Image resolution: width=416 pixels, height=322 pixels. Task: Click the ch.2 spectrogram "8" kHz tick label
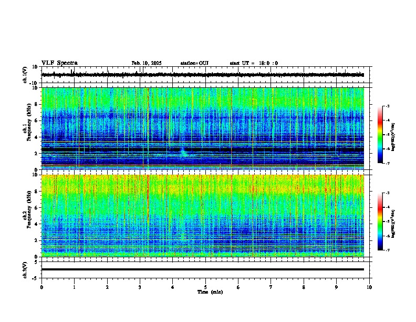coord(37,192)
